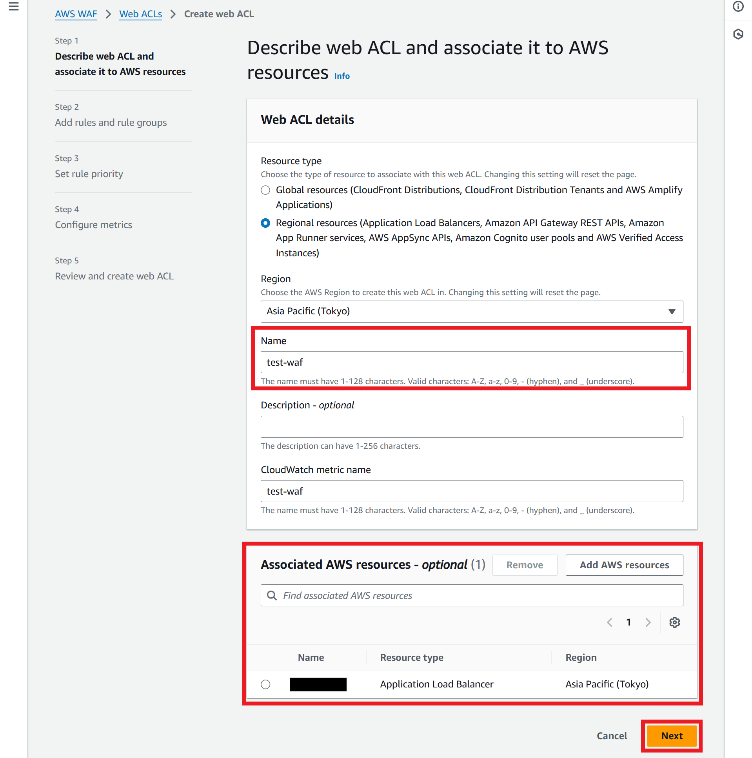Proceed with the Next button
Image resolution: width=752 pixels, height=758 pixels.
[672, 736]
